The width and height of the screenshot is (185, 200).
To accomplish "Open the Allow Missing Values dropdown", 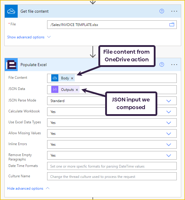I will (x=169, y=134).
